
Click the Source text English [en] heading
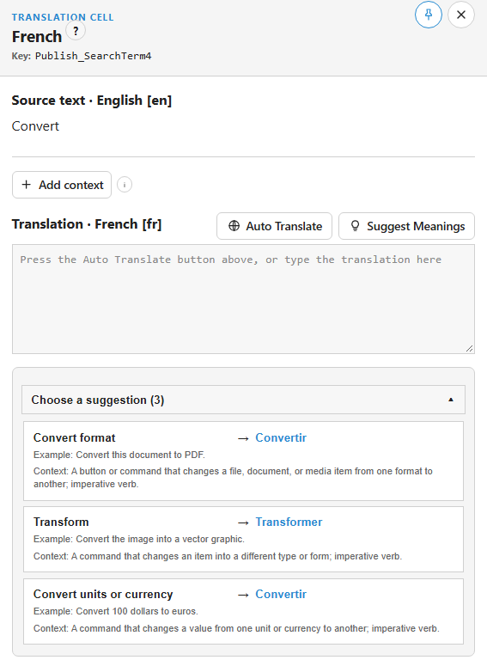pos(92,101)
